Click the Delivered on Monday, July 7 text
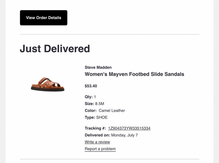Image resolution: width=219 pixels, height=163 pixels. tap(111, 135)
